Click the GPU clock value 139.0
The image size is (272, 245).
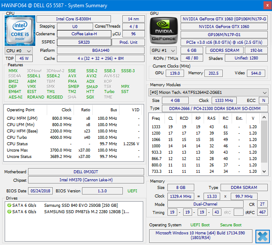[175, 73]
